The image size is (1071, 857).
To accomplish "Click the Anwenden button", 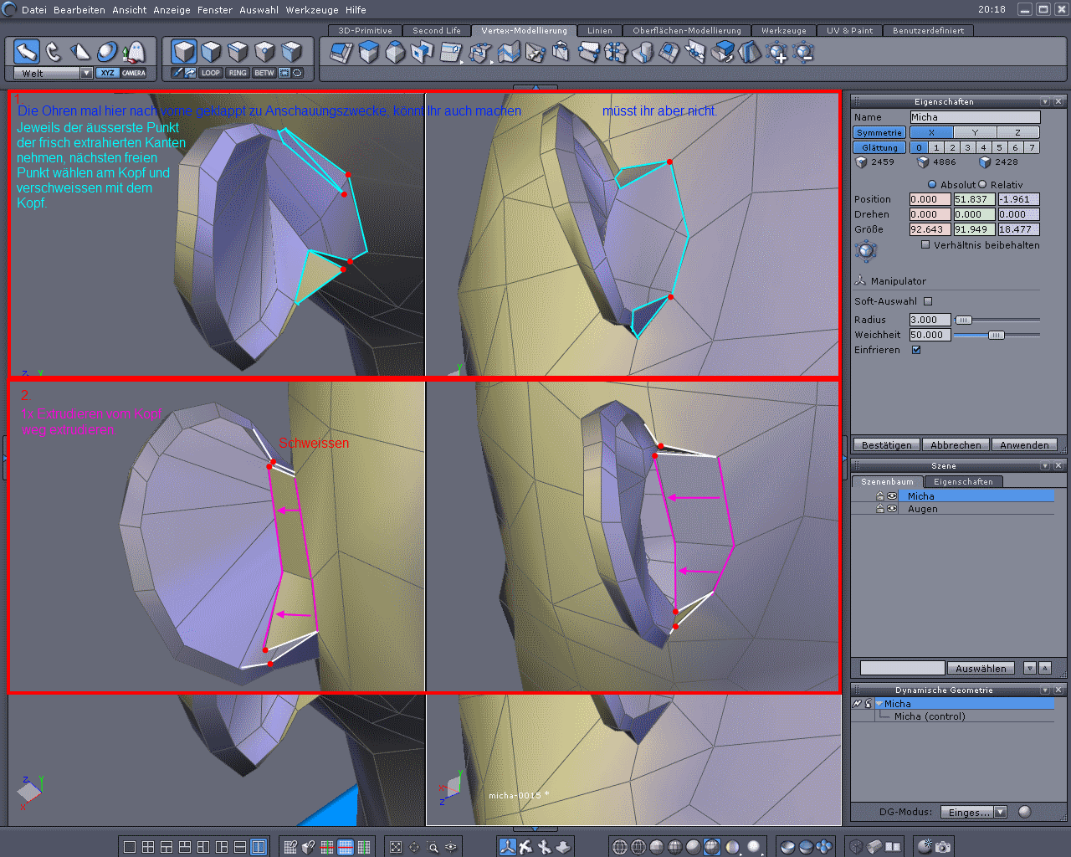I will point(1024,445).
